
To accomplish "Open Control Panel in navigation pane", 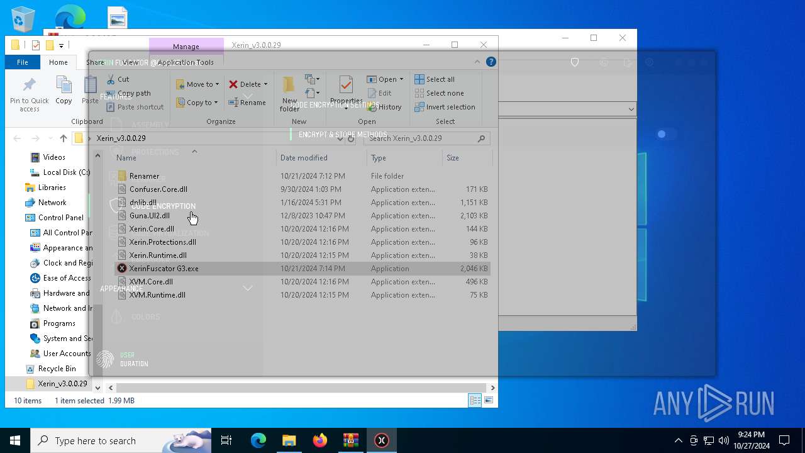I will [x=60, y=218].
